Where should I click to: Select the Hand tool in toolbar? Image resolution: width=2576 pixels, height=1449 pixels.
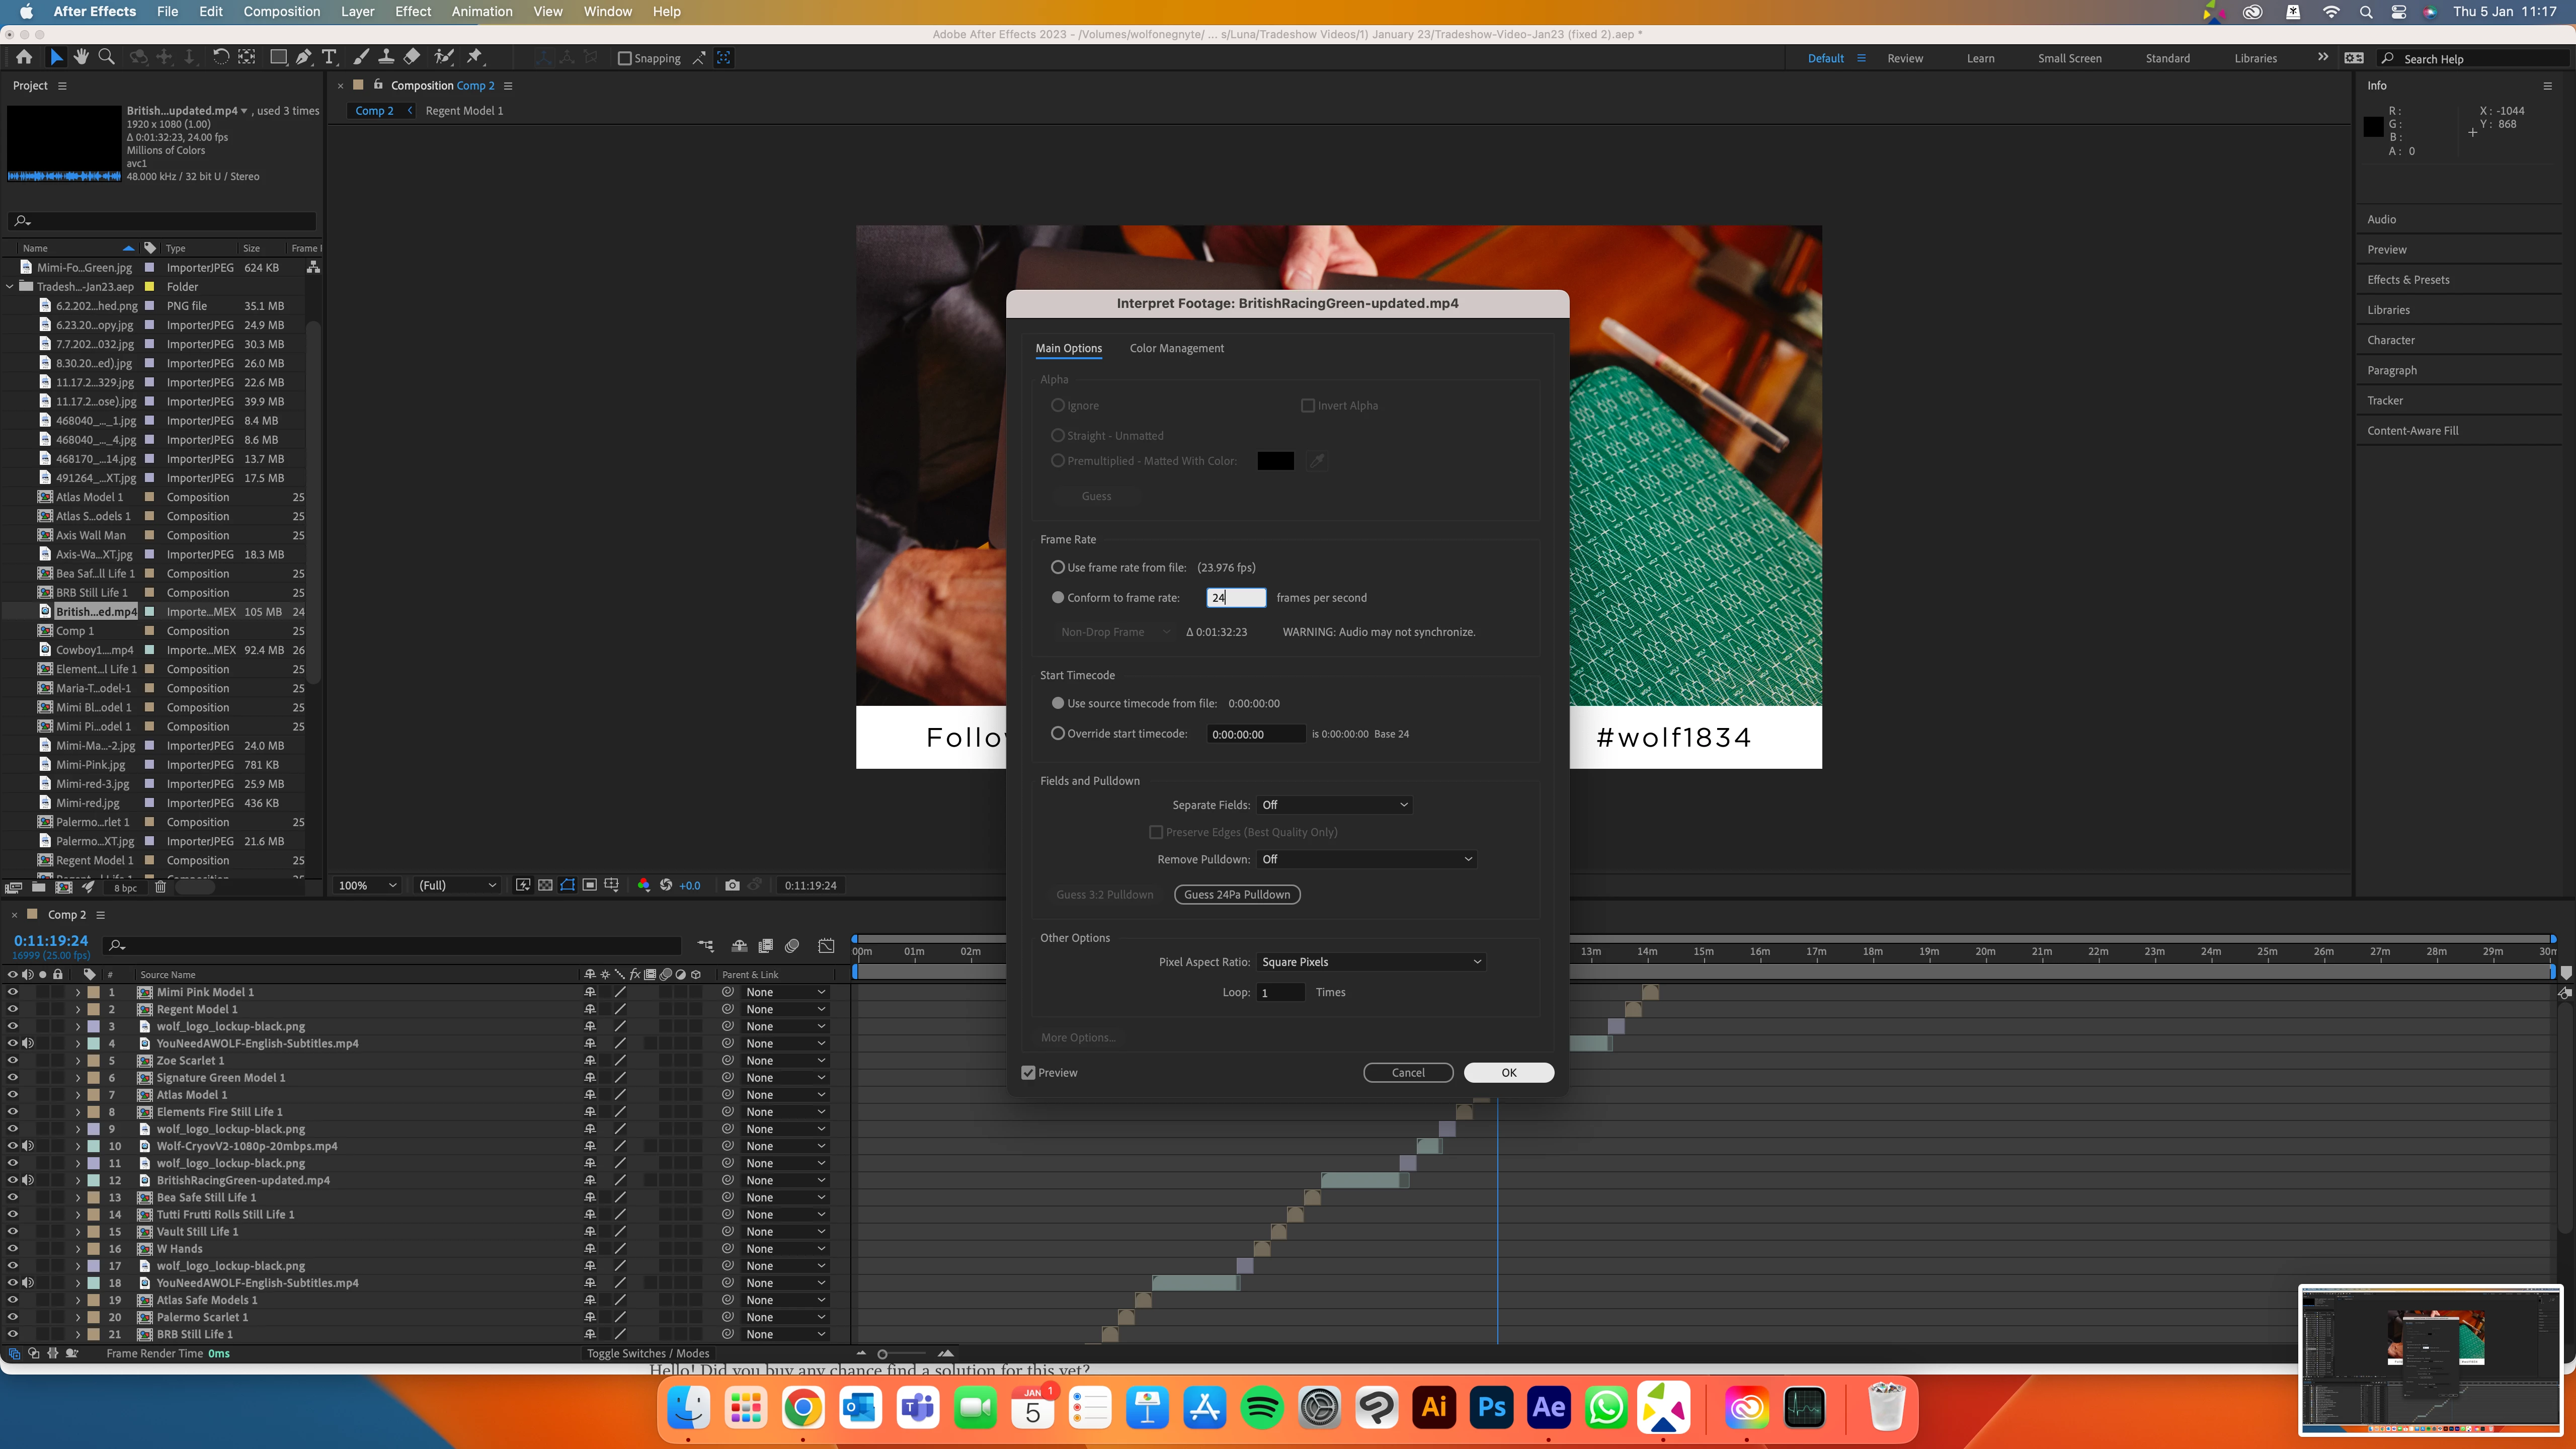81,57
